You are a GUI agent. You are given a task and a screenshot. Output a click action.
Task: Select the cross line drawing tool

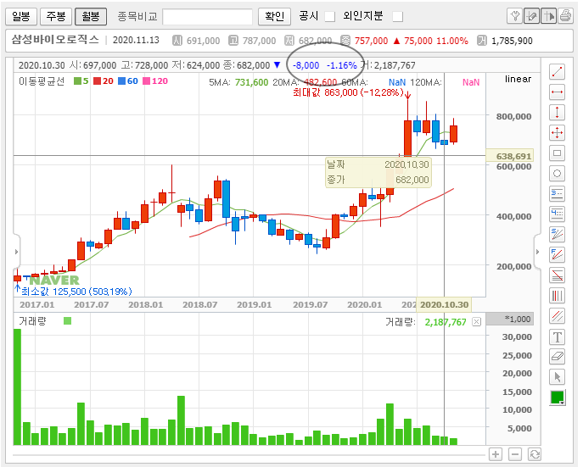(x=557, y=132)
